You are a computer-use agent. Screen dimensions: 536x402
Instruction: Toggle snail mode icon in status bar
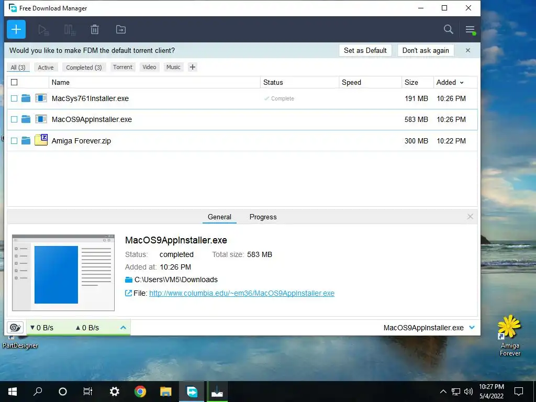click(15, 328)
